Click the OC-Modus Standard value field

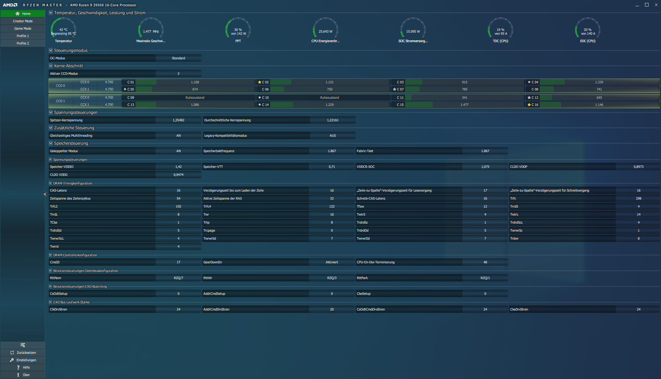[x=178, y=58]
